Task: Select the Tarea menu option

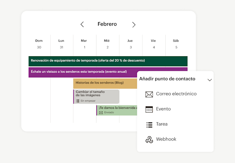Action: 162,124
